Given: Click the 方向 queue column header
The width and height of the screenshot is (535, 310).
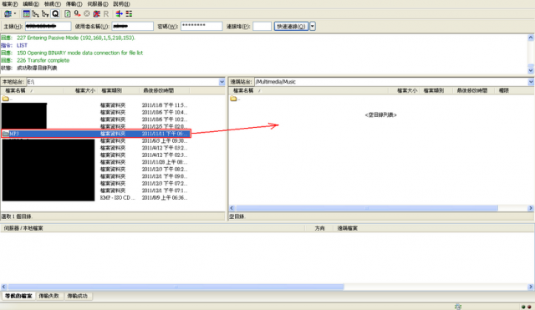Looking at the screenshot, I should tap(319, 228).
